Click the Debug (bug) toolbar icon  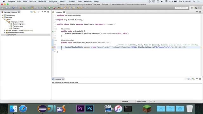click(x=45, y=8)
